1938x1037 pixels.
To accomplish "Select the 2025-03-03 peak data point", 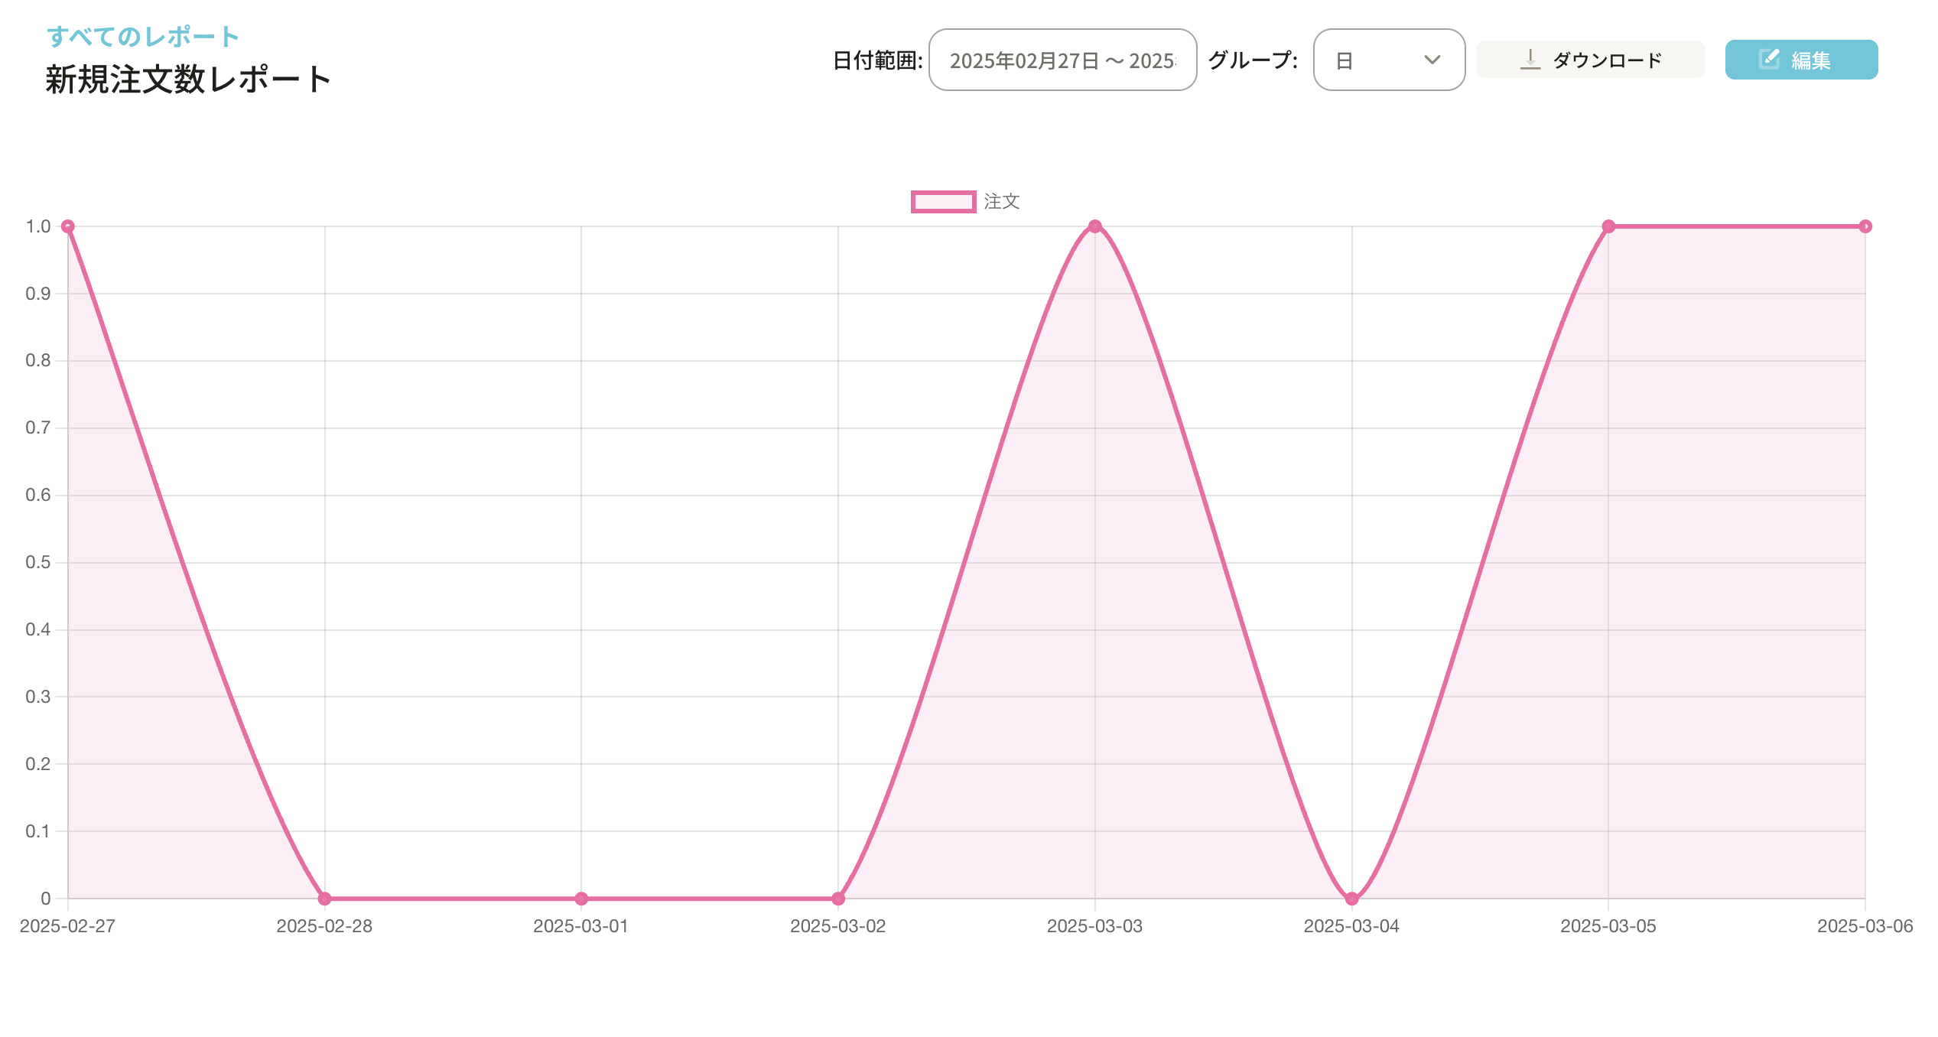I will (1094, 226).
